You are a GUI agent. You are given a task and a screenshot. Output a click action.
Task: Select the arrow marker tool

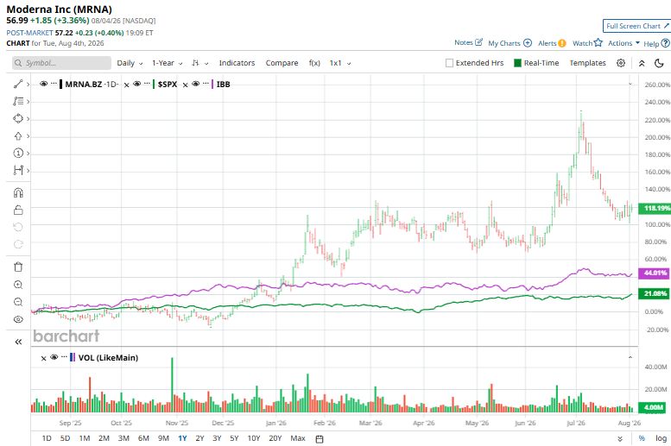tap(18, 136)
